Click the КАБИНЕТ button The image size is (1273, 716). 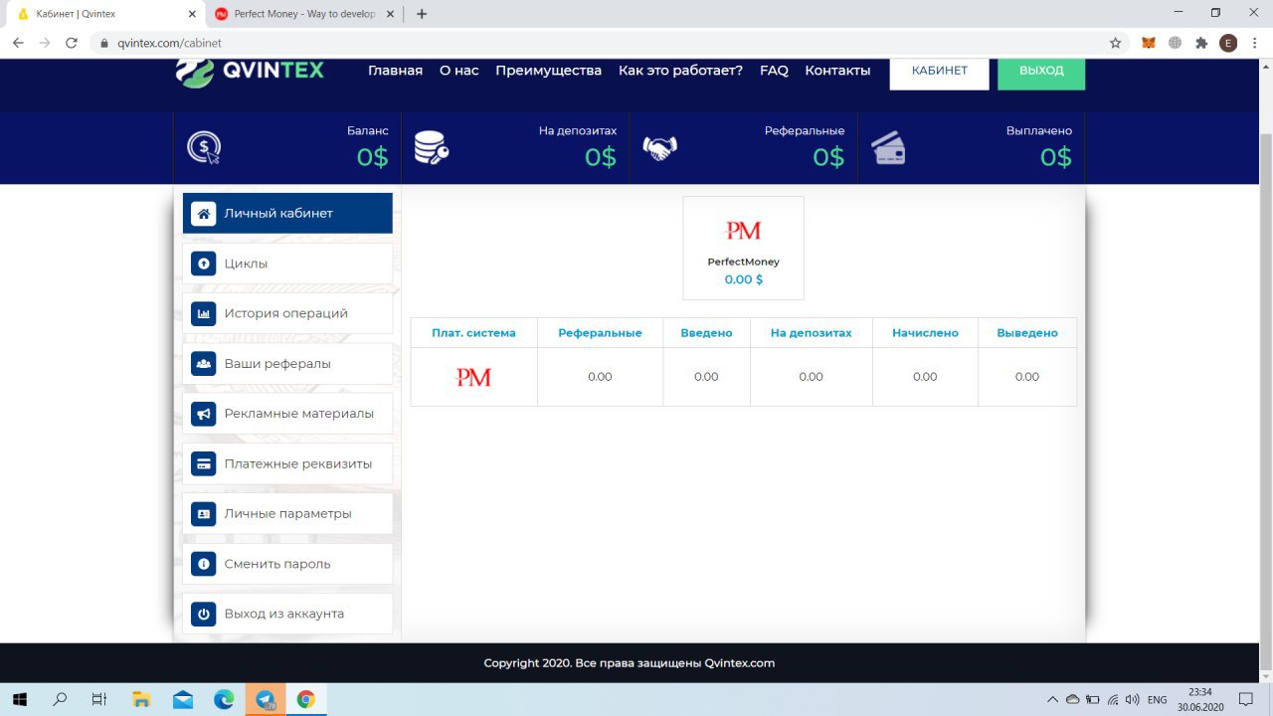click(x=939, y=72)
